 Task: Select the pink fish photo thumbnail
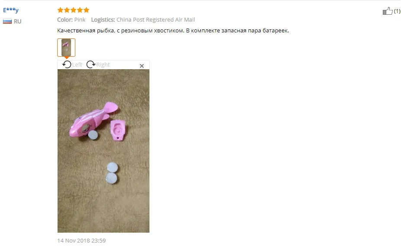(x=66, y=48)
